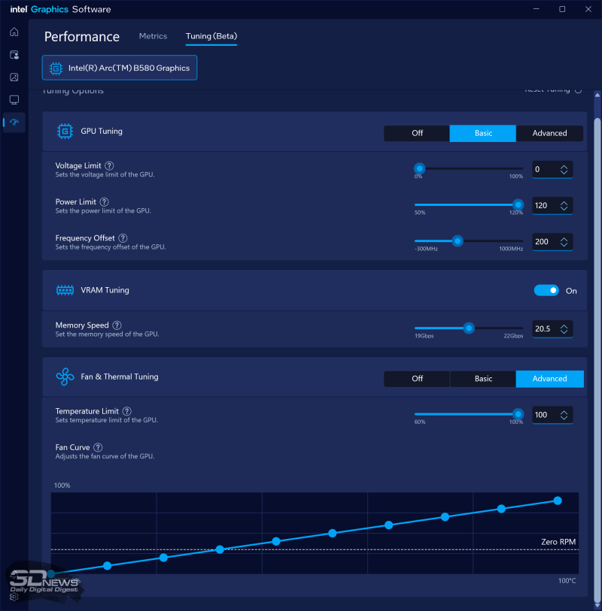Viewport: 602px width, 611px height.
Task: Maximize the Intel Graphics Software window
Action: coord(562,9)
